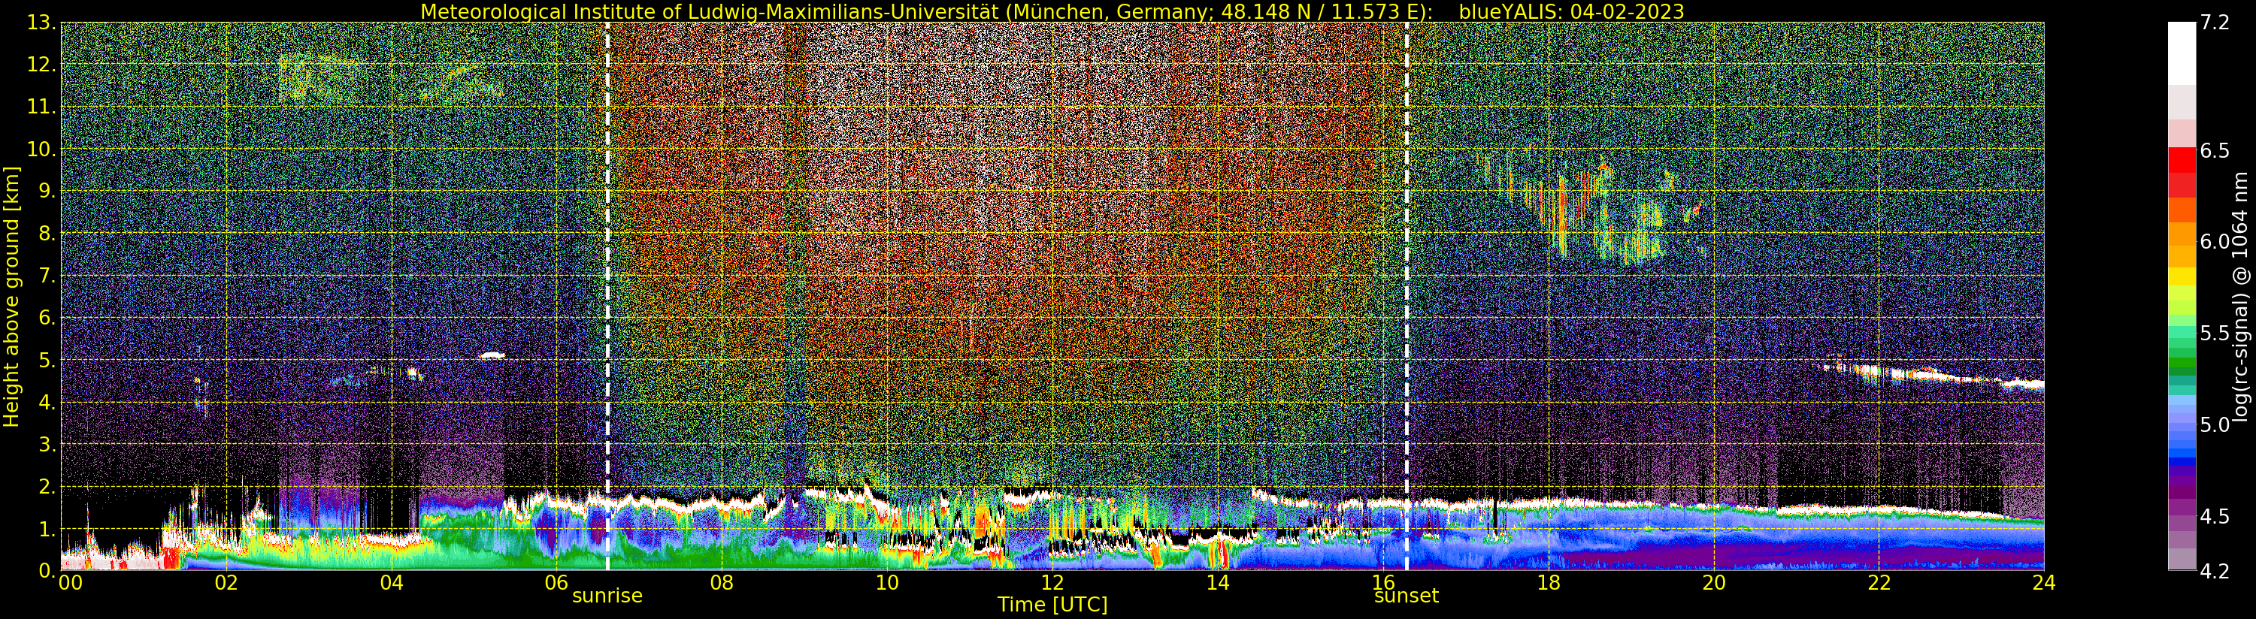
Task: Click the 1 km height axis tick label
Action: coord(46,529)
